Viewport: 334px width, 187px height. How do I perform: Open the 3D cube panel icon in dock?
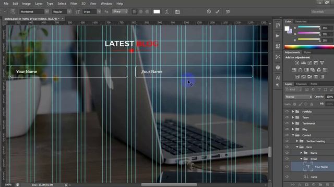[x=278, y=68]
